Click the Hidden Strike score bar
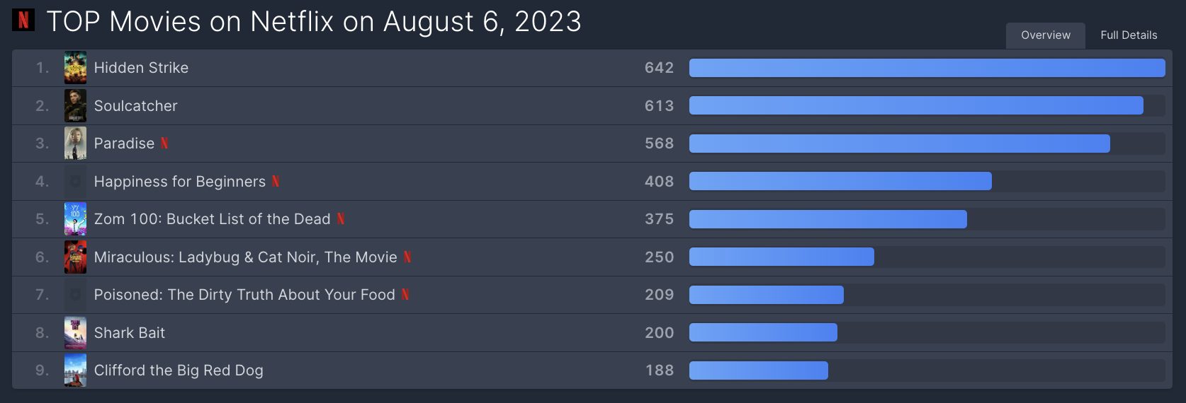 click(x=927, y=68)
